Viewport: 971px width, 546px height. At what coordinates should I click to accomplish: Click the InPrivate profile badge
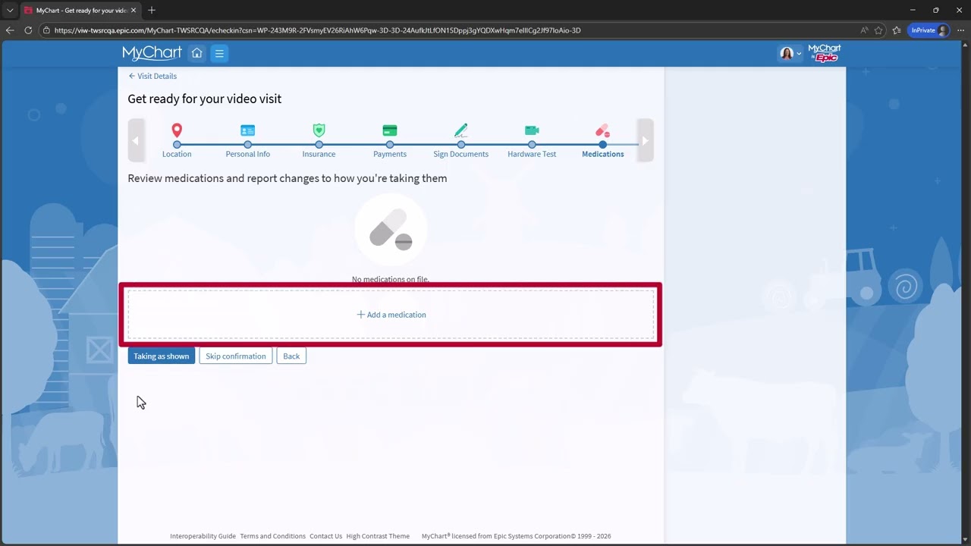(929, 30)
